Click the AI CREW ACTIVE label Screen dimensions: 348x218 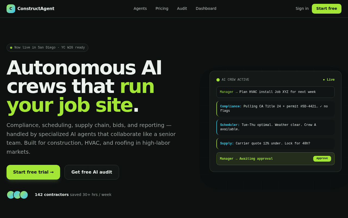pos(235,80)
